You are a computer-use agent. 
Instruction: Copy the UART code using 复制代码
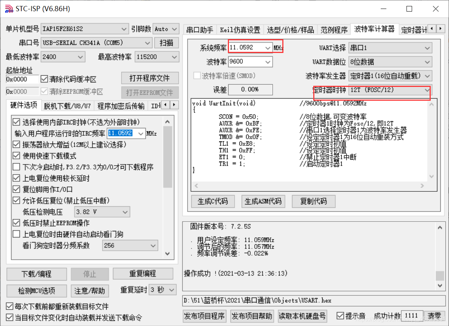(313, 201)
